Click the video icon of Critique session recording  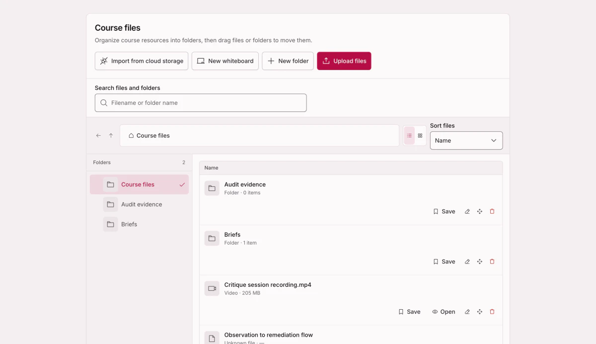pyautogui.click(x=212, y=289)
